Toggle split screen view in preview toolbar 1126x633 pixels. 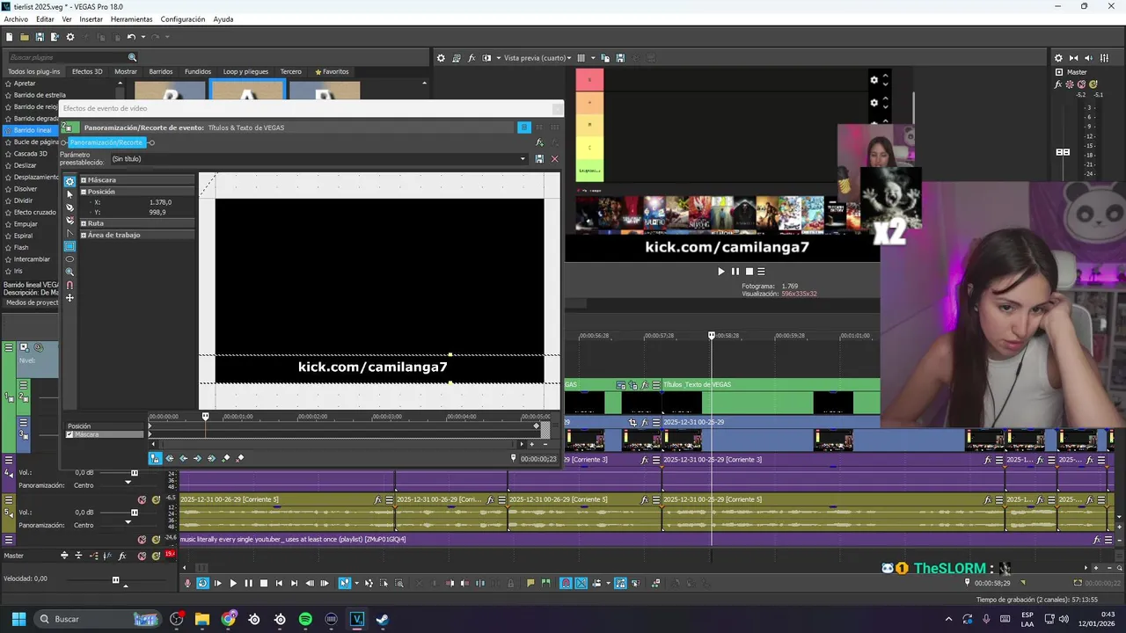coord(485,58)
